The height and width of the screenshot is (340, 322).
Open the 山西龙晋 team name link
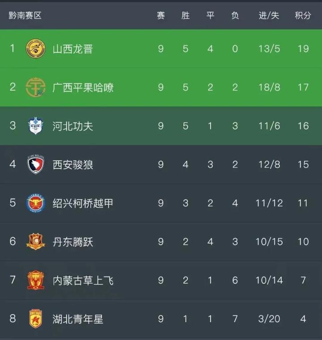[x=72, y=48]
